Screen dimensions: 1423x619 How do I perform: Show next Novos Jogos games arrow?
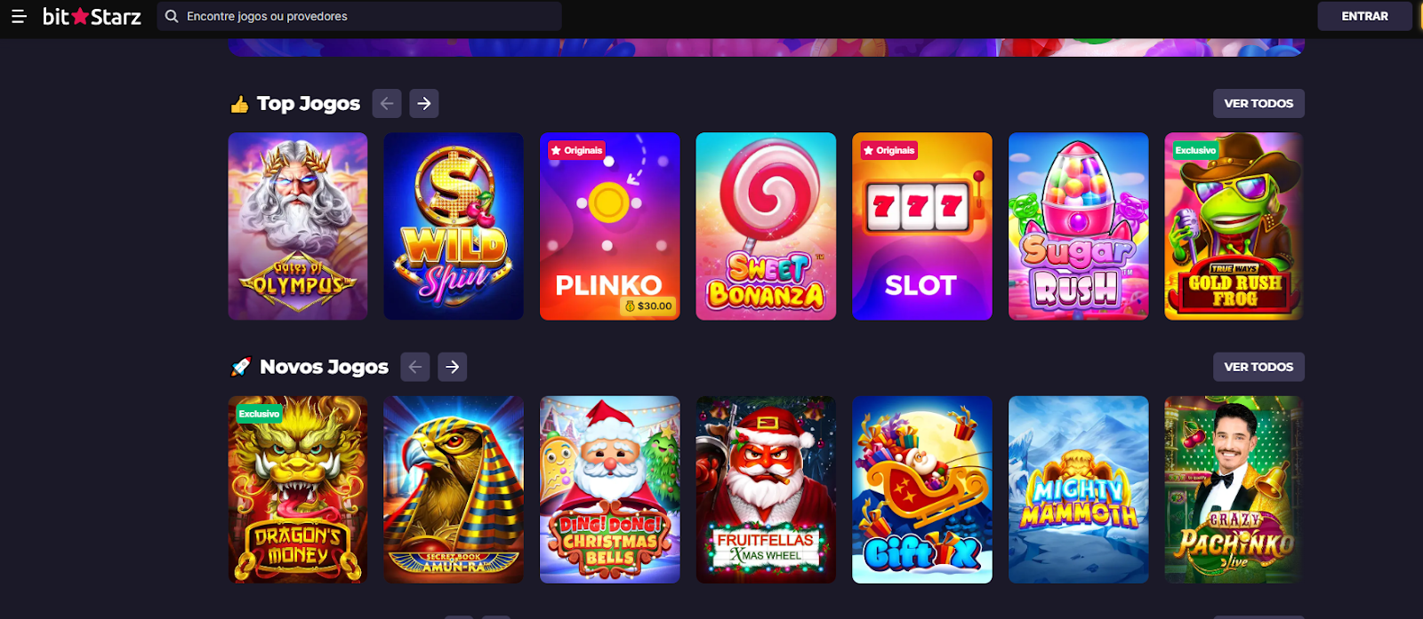click(x=453, y=367)
